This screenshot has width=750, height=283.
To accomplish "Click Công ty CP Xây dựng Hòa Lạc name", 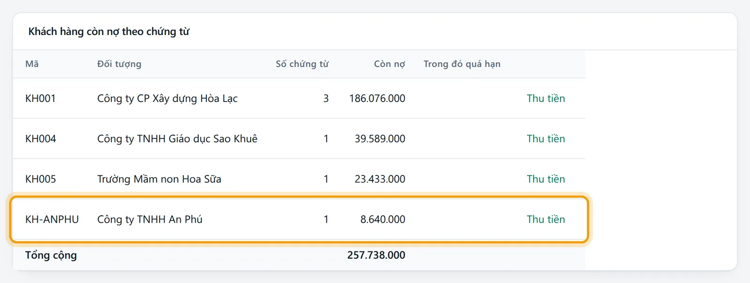I will pos(167,98).
